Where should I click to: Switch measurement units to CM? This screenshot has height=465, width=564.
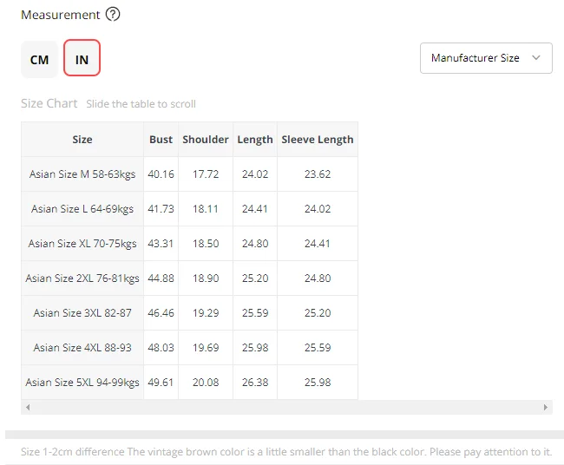pos(40,59)
